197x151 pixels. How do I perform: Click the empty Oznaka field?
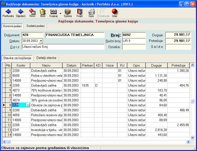pos(134,47)
